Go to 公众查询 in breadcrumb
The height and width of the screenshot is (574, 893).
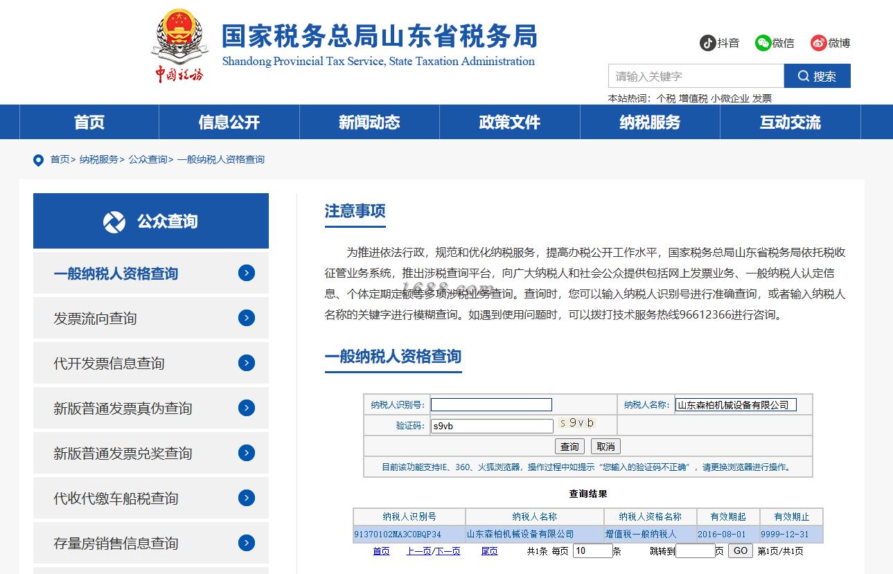pos(148,159)
